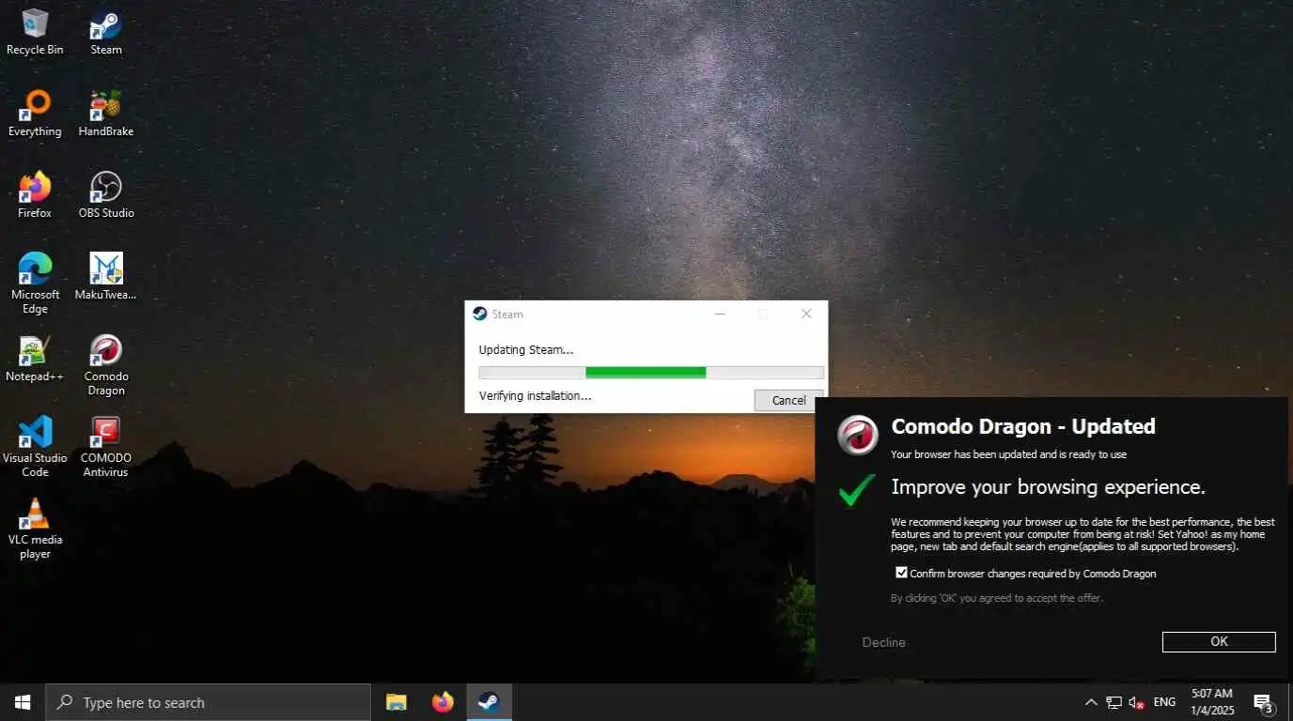Click the network status tray icon
This screenshot has height=721, width=1293.
click(1114, 702)
